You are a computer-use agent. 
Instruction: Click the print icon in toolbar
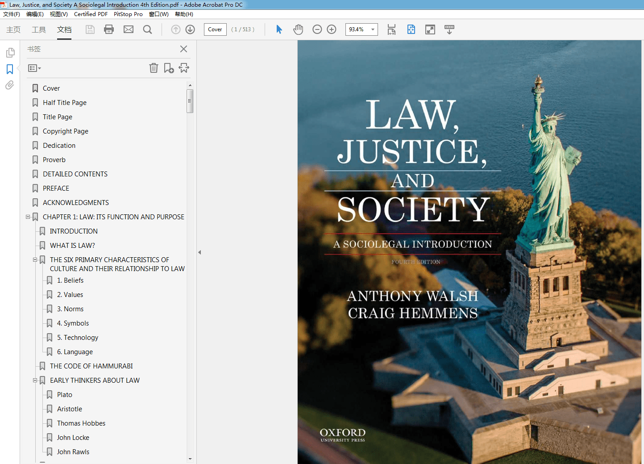109,29
